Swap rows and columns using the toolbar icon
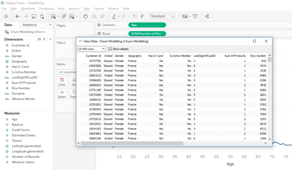The image size is (292, 170). pos(86,16)
